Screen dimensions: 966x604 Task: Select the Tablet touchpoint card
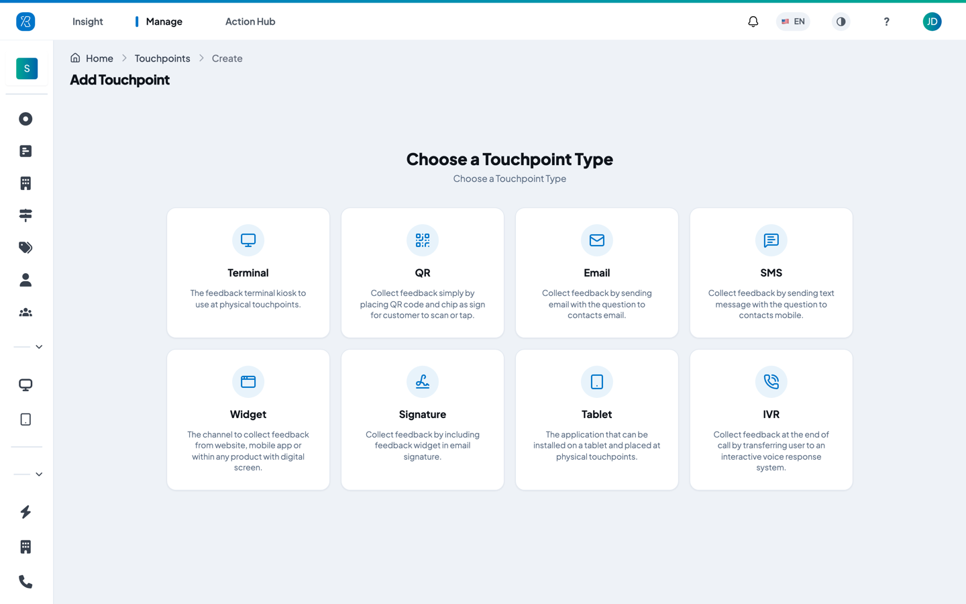tap(597, 419)
